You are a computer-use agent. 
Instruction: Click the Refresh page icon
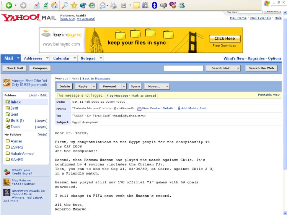click(x=46, y=5)
